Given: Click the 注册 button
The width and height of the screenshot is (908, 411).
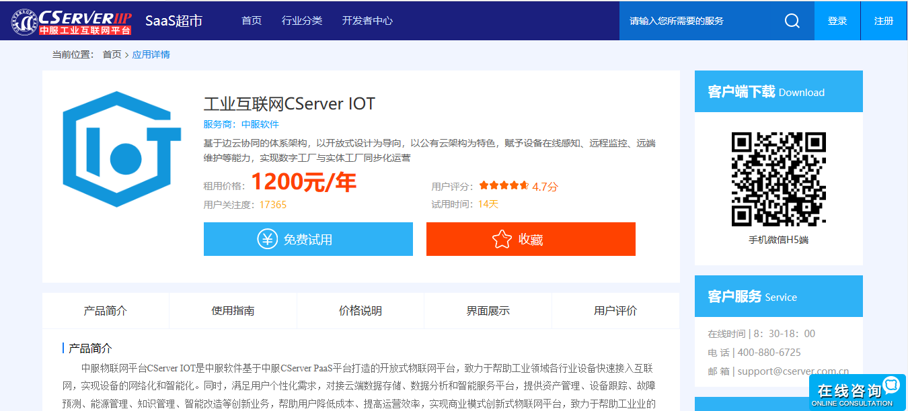Looking at the screenshot, I should click(884, 21).
